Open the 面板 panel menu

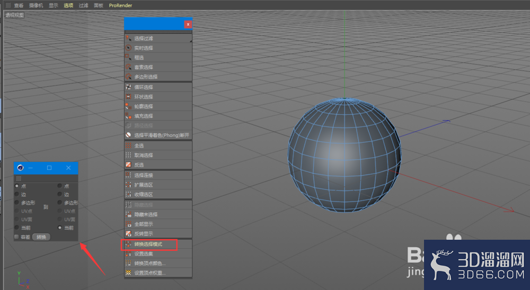tap(99, 5)
